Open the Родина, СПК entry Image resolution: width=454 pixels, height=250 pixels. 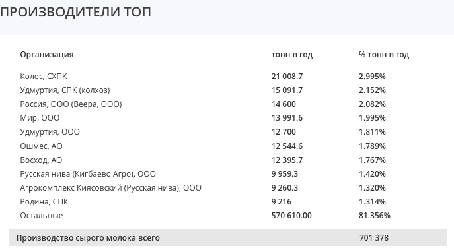(x=44, y=202)
